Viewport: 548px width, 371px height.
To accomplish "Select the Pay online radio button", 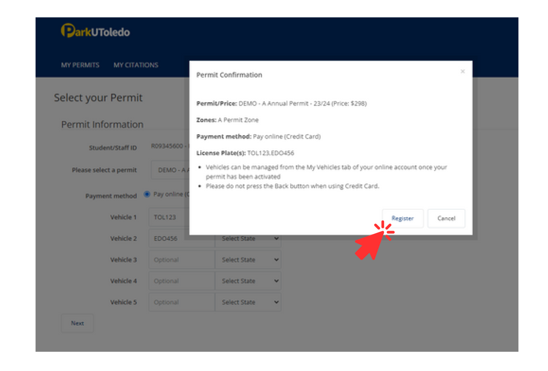I will (x=147, y=194).
